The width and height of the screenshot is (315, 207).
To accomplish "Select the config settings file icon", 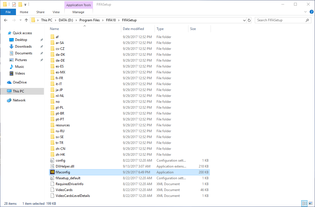I will tap(52, 161).
